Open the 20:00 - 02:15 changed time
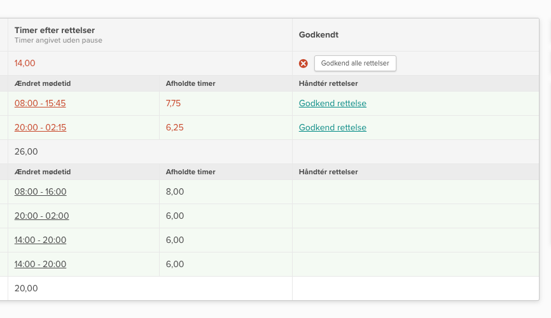Image resolution: width=551 pixels, height=318 pixels. click(x=40, y=128)
